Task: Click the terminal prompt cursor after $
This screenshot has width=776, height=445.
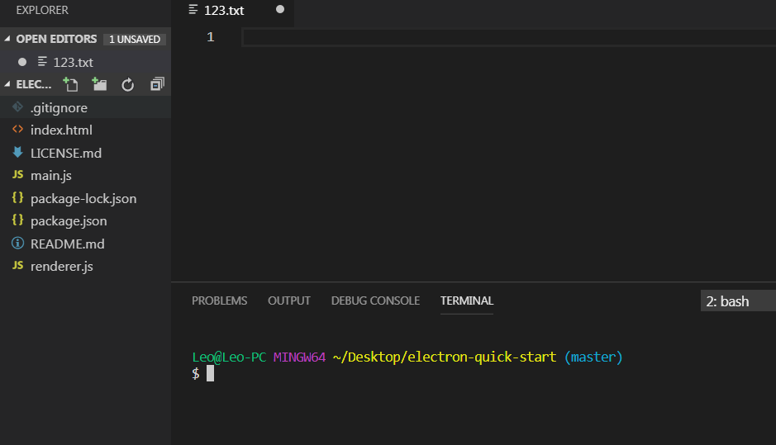Action: click(211, 373)
